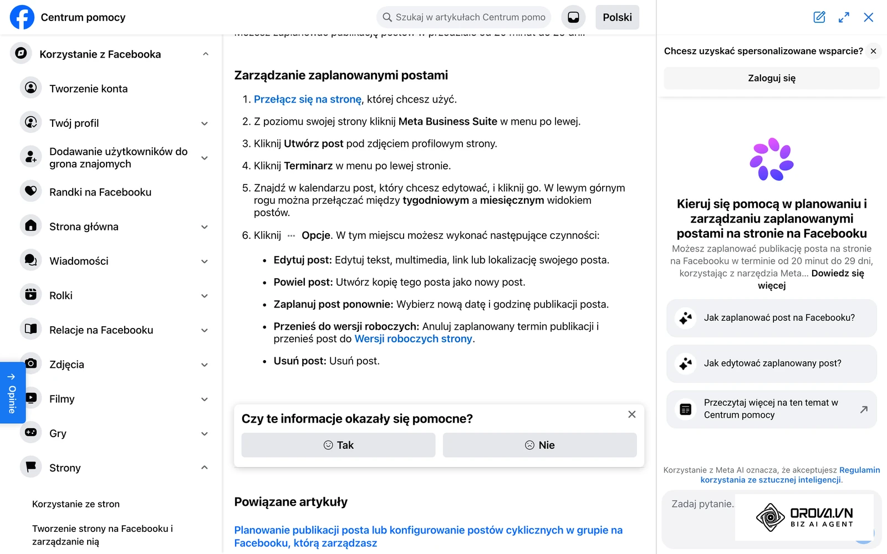887x554 pixels.
Task: Open the Tworzenie konta icon
Action: coord(31,88)
